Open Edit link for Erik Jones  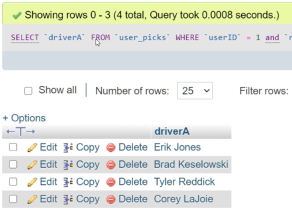[48, 147]
